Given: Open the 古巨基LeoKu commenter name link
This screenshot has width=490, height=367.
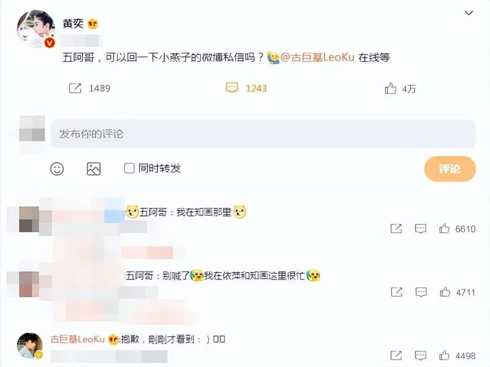Looking at the screenshot, I should pos(78,339).
